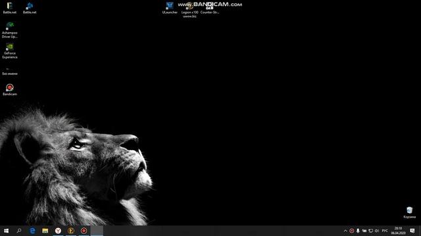Viewport: 421px width, 236px height.
Task: Switch to Bandicam recorder on taskbar
Action: coord(84,231)
